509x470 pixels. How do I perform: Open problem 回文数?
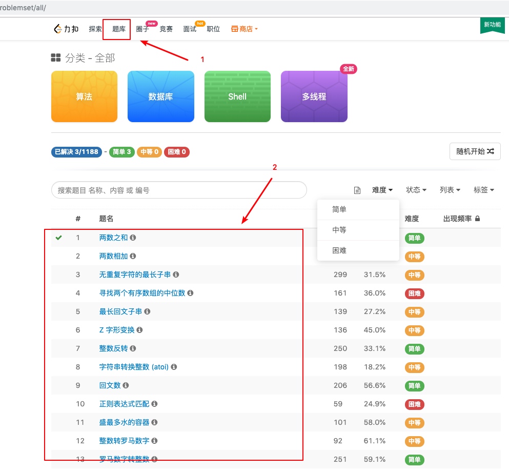tap(110, 385)
